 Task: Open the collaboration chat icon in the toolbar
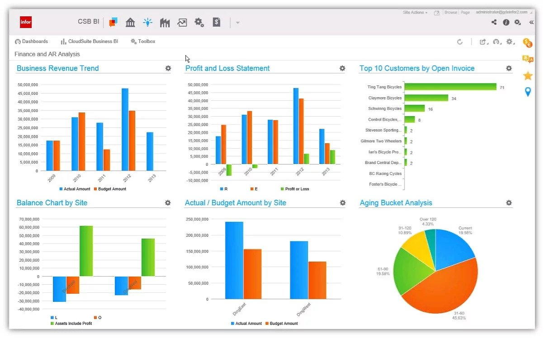113,22
